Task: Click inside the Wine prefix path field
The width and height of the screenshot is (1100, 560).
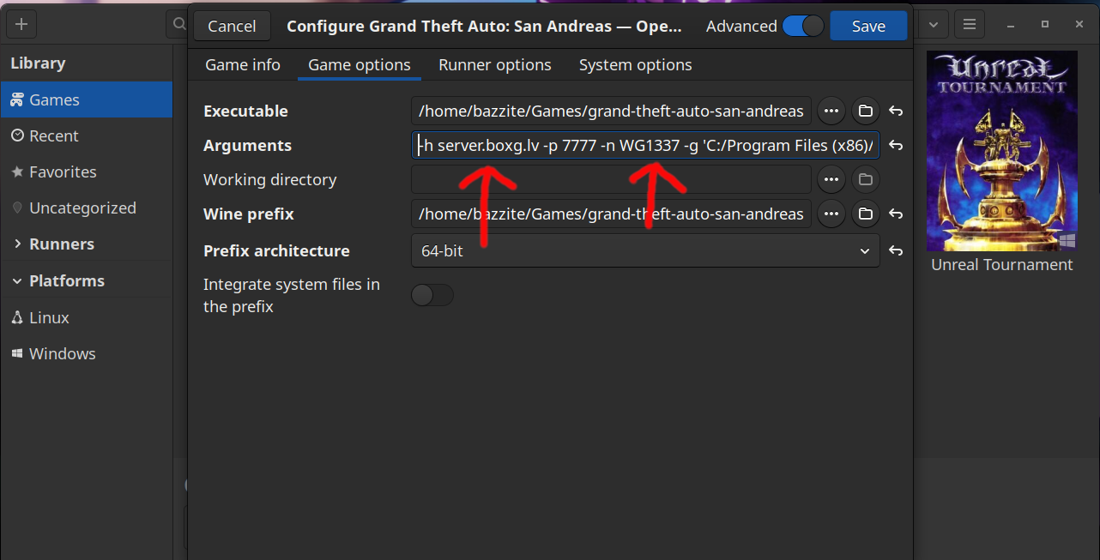Action: (611, 214)
